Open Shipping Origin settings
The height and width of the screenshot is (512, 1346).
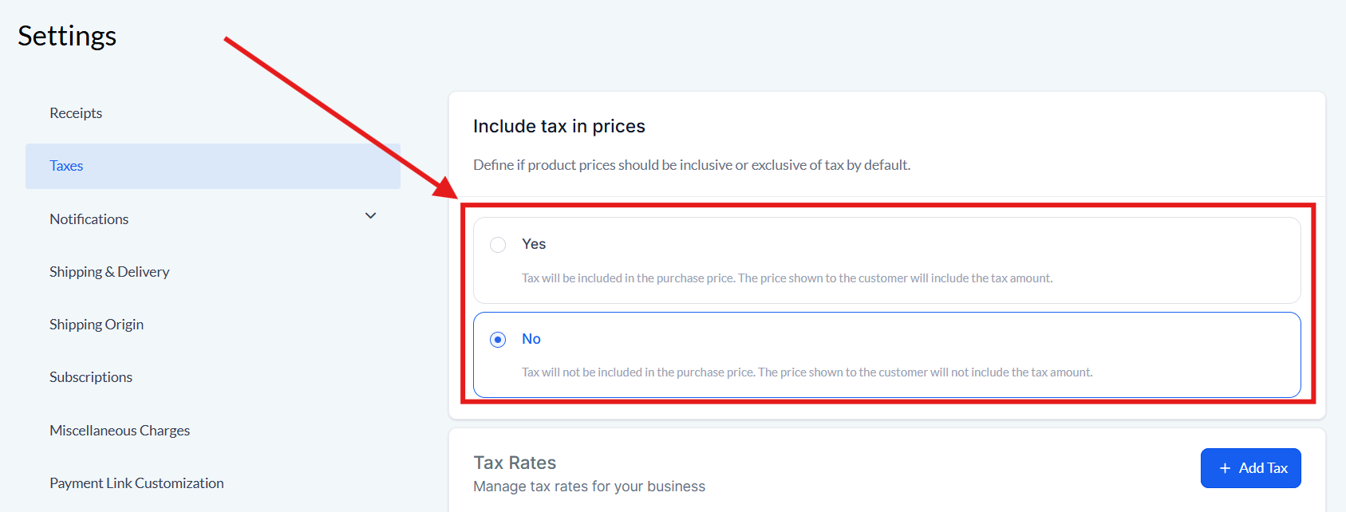(x=97, y=325)
